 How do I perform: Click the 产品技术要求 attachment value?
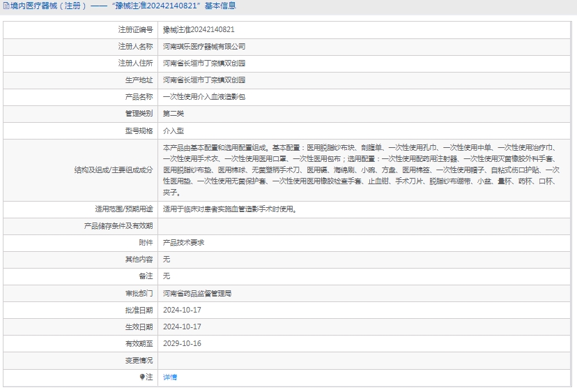(183, 243)
